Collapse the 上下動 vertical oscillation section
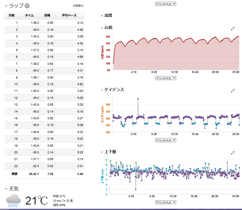The width and height of the screenshot is (242, 210). click(x=102, y=152)
